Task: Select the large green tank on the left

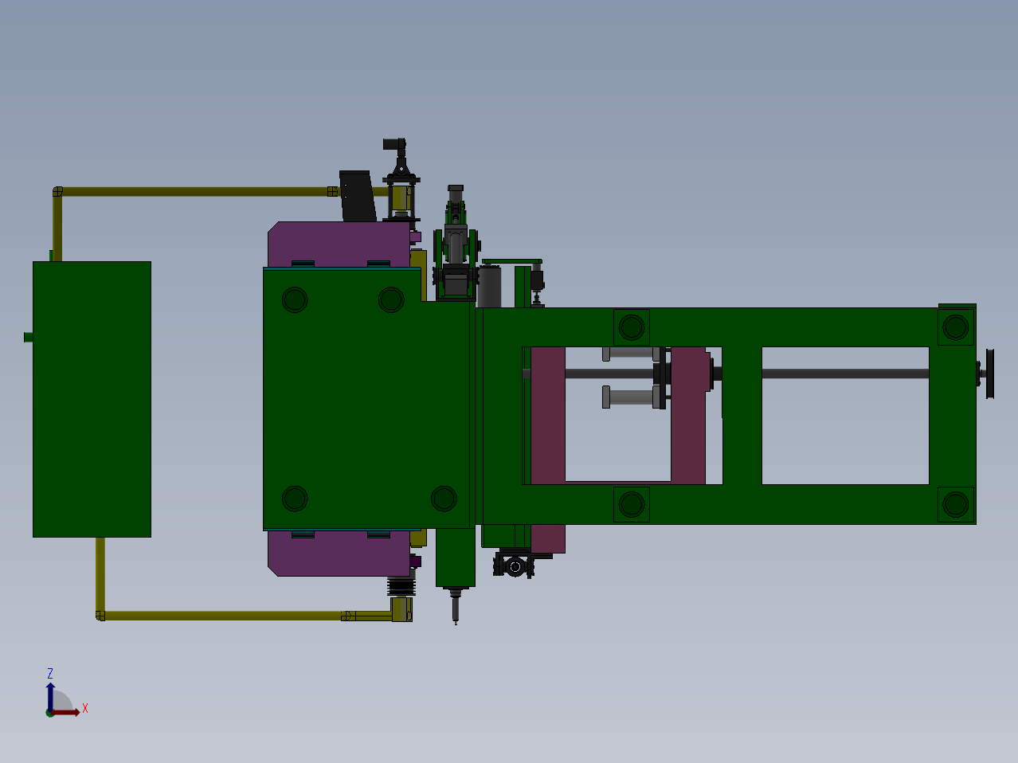Action: tap(92, 399)
